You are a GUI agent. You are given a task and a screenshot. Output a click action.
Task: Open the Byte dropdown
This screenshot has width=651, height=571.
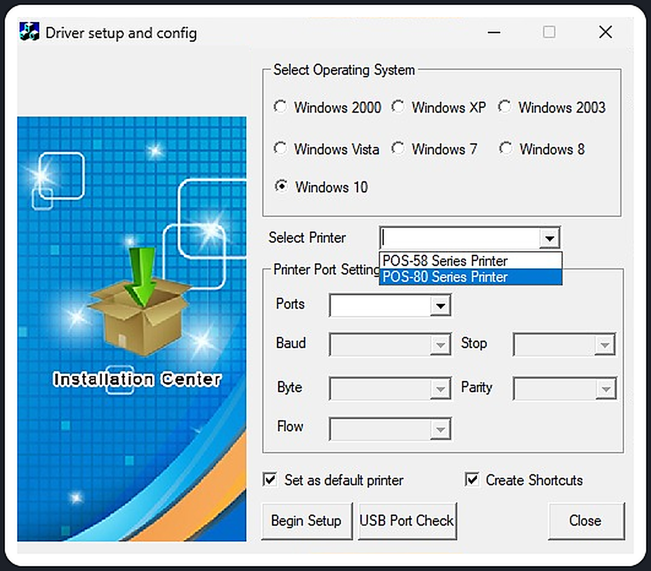(x=440, y=389)
